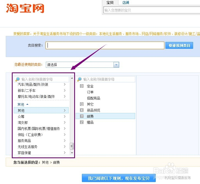This screenshot has width=200, height=184.
Task: Click category list scrollbar down arrow
Action: tap(72, 153)
